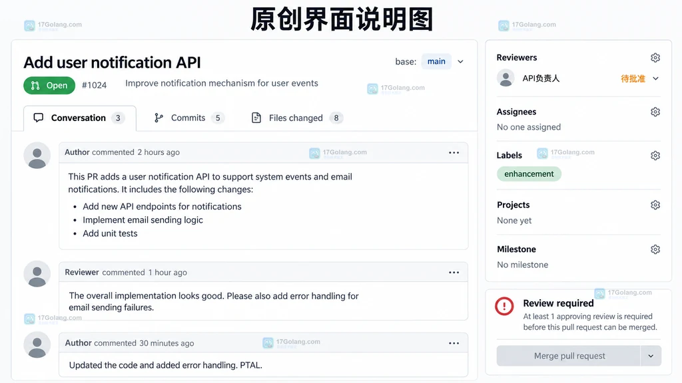Click the main base branch label
The width and height of the screenshot is (682, 383).
(x=436, y=62)
